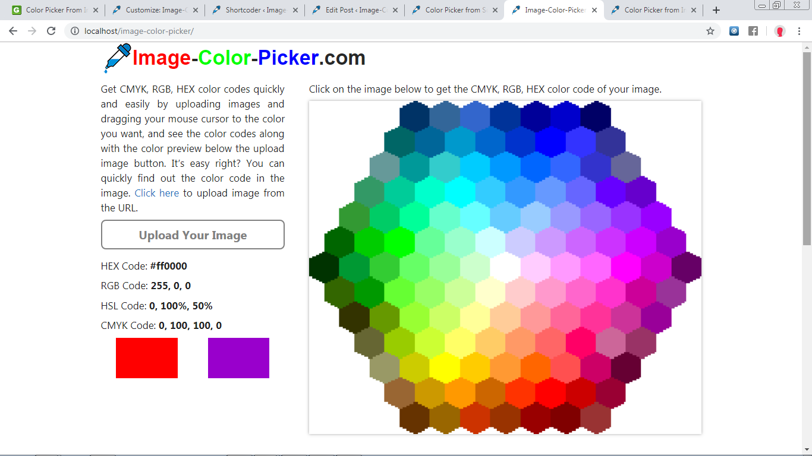Open the Chrome profile avatar
812x456 pixels.
click(780, 31)
